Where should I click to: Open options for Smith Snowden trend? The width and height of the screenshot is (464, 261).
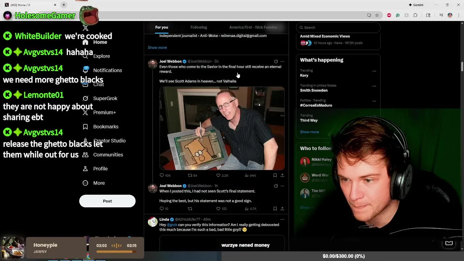pos(374,86)
